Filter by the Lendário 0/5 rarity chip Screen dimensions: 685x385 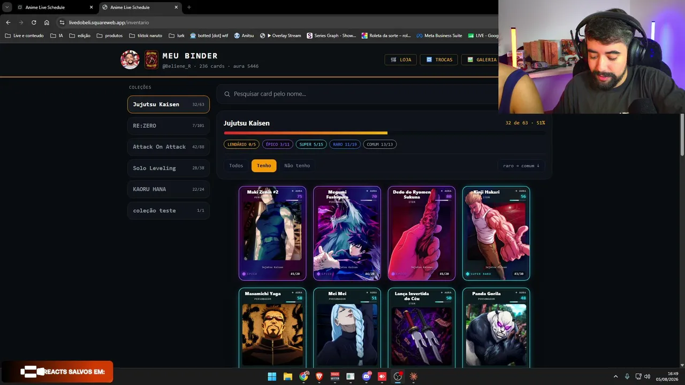pyautogui.click(x=241, y=144)
